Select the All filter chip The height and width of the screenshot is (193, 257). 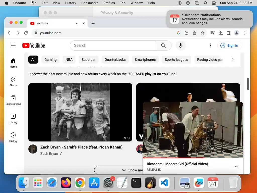[x=33, y=60]
